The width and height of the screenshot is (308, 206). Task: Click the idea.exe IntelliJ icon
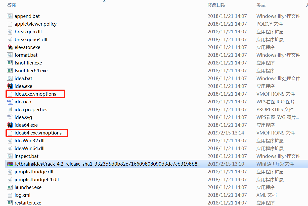tap(10, 86)
